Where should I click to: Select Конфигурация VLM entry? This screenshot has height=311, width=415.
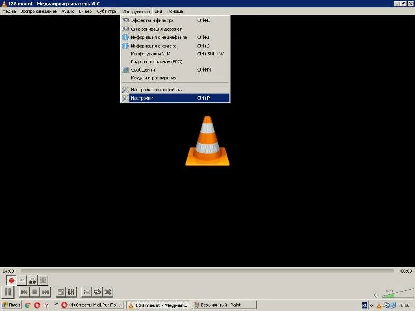tap(175, 54)
